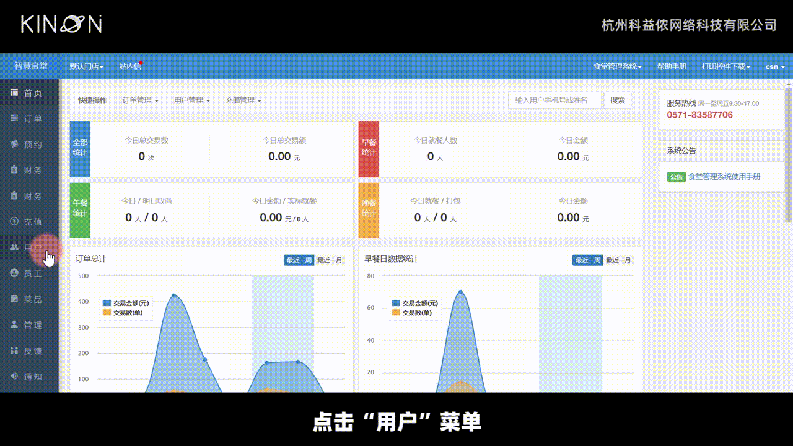Screen dimensions: 793x446
Task: Open the csn account dropdown
Action: 776,66
